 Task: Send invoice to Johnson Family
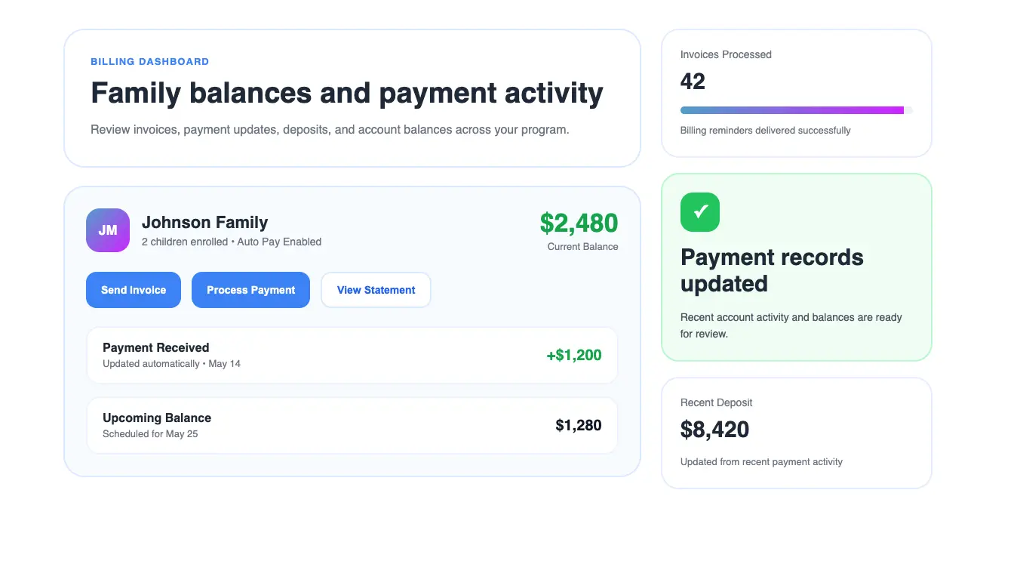coord(134,290)
